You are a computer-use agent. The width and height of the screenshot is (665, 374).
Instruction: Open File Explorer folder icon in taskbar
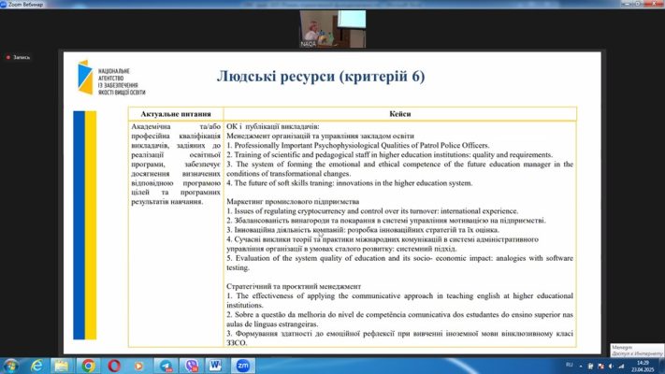click(62, 366)
